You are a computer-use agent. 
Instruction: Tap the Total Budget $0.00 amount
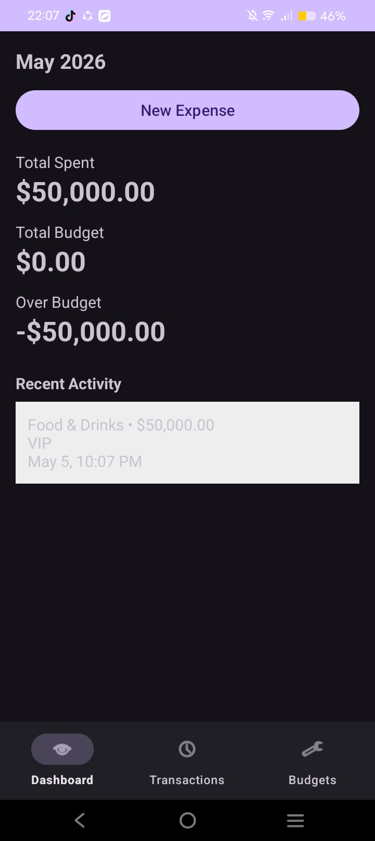click(x=51, y=262)
